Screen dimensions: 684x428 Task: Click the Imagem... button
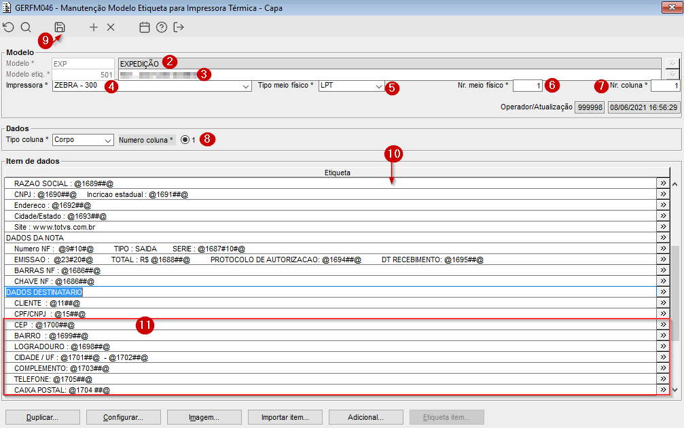pyautogui.click(x=204, y=417)
